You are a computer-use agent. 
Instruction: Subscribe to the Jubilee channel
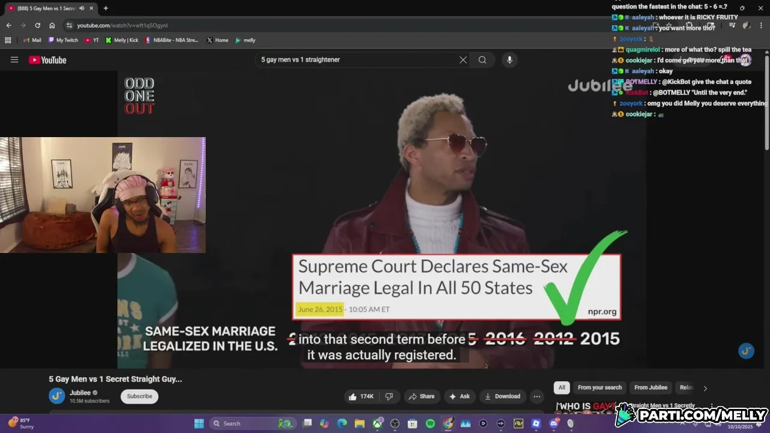[140, 396]
